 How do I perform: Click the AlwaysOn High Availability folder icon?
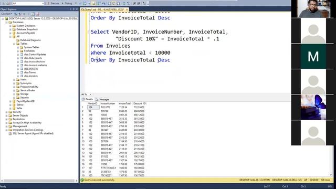point(10,123)
